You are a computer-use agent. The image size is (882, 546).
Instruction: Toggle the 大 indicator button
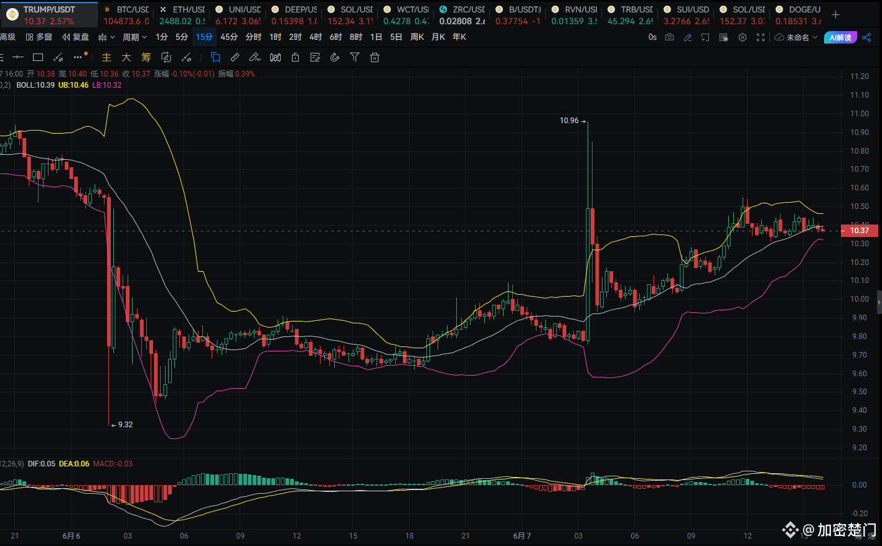126,57
